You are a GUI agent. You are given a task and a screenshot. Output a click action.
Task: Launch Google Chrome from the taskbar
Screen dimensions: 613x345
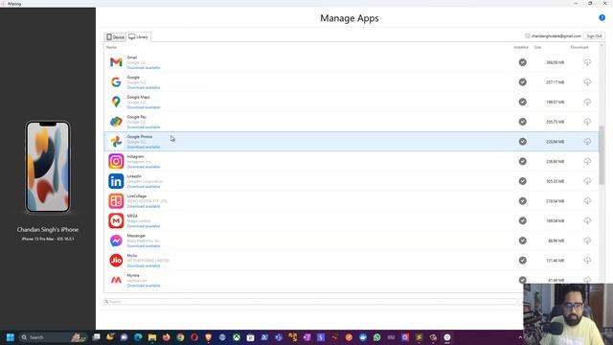(x=180, y=337)
